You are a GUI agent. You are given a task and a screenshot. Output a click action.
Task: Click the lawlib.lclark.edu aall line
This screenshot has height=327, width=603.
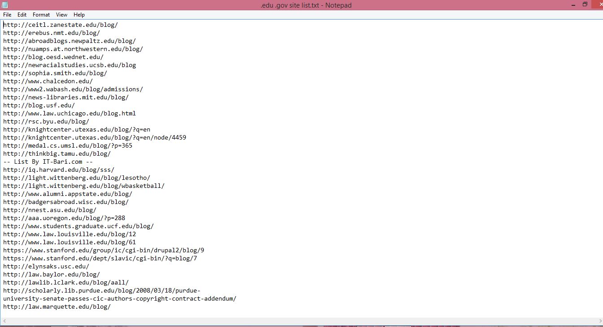[66, 283]
